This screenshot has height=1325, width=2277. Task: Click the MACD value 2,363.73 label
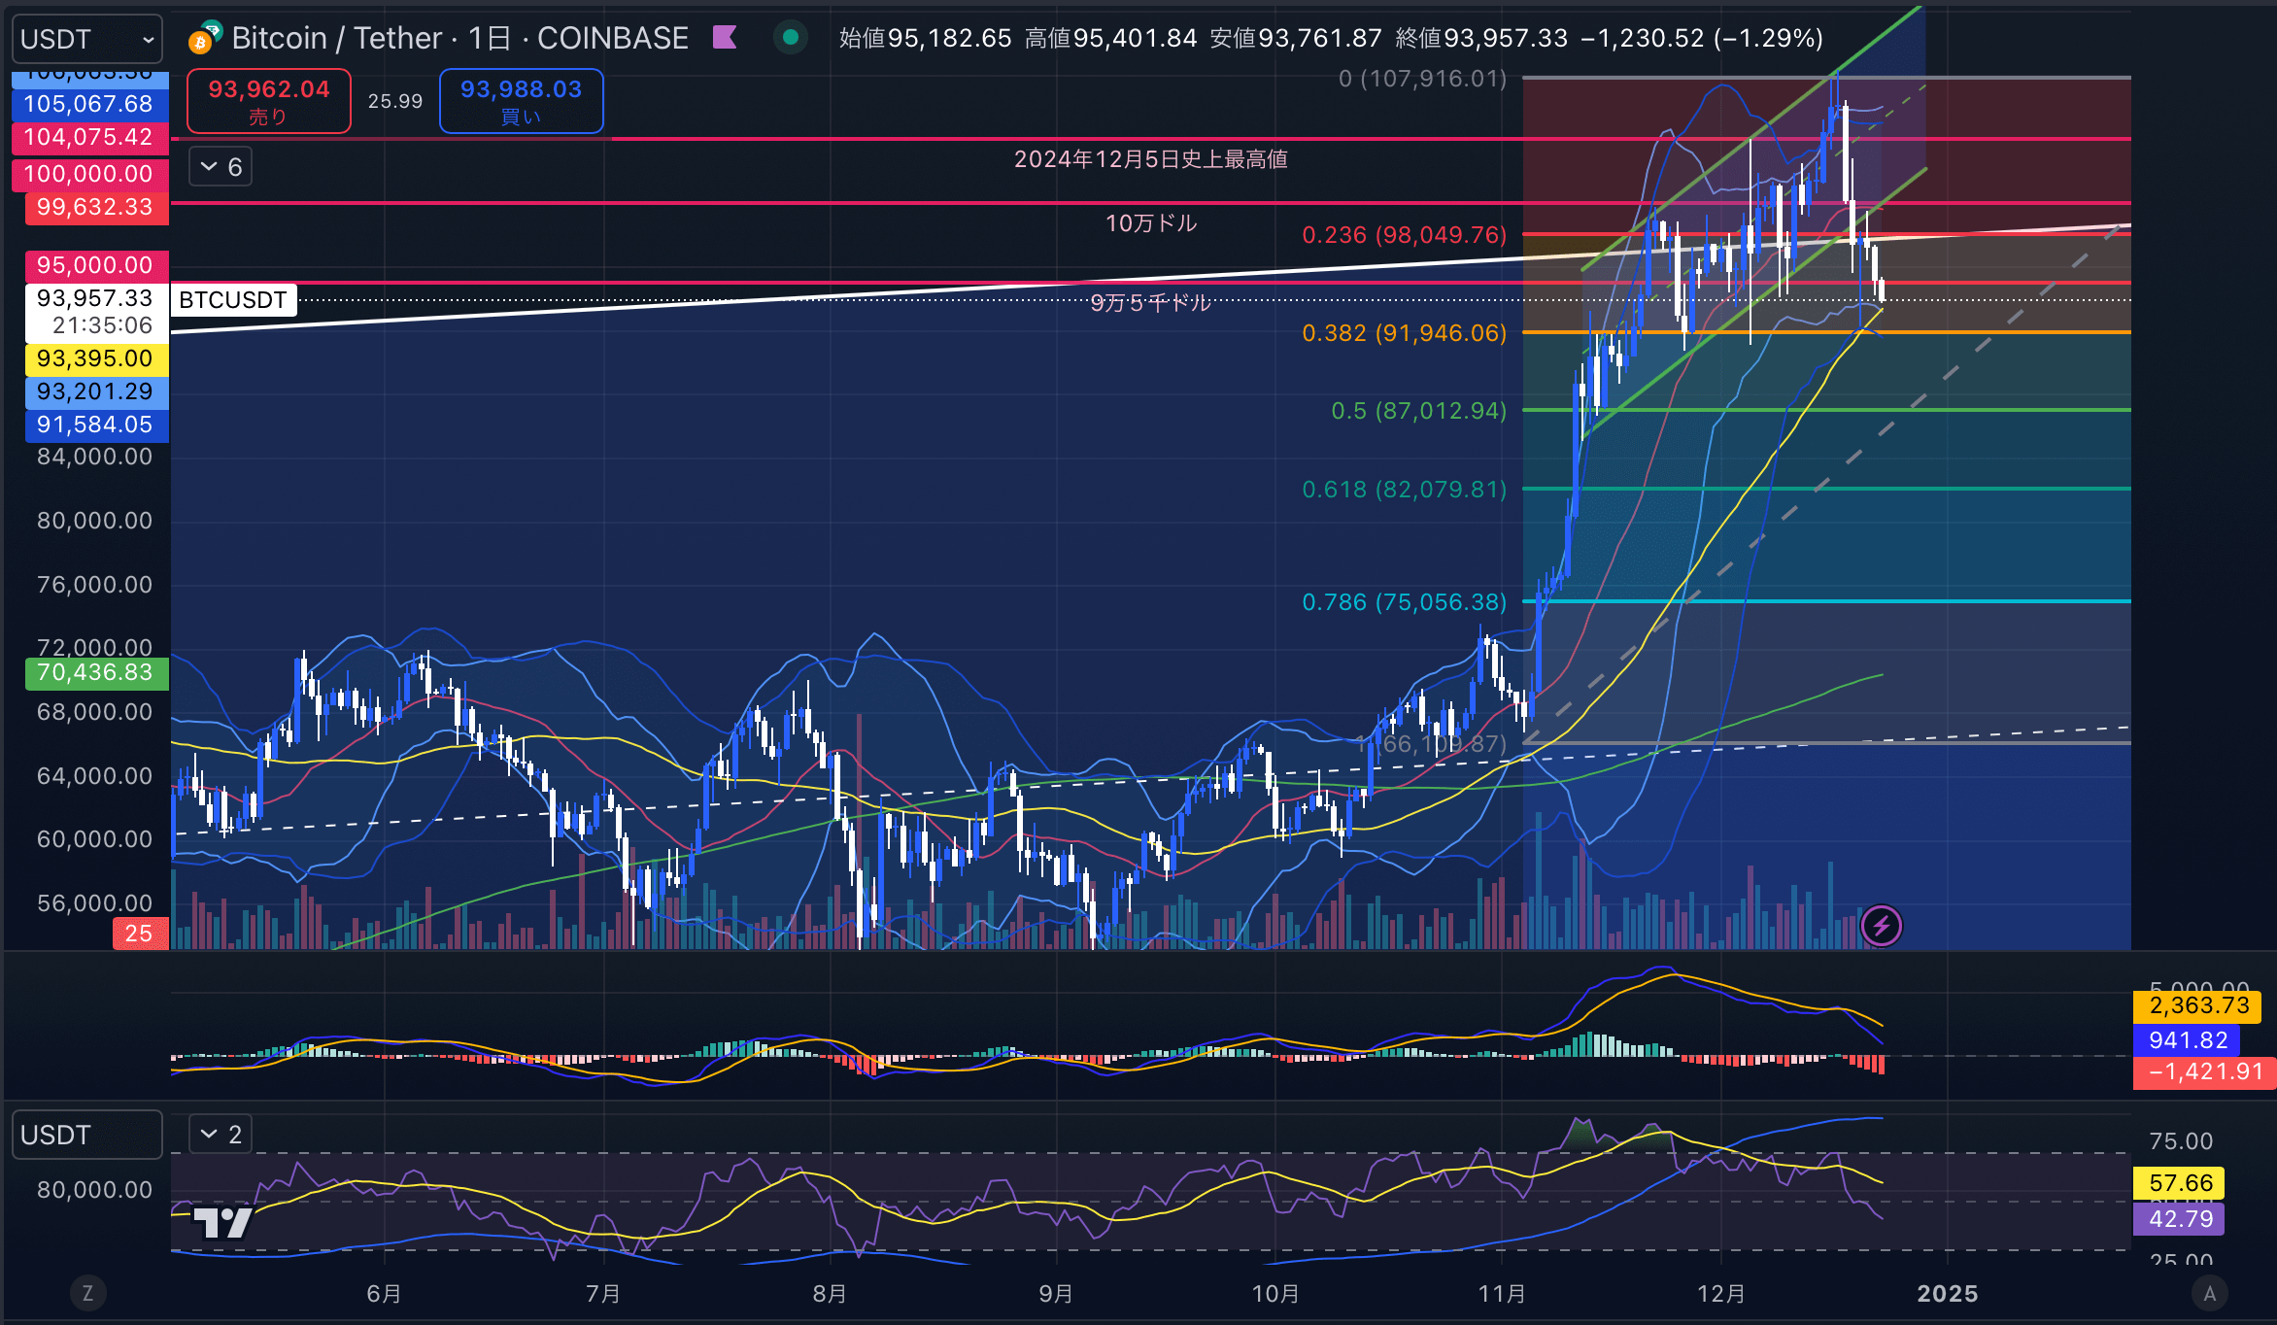(x=2199, y=1005)
